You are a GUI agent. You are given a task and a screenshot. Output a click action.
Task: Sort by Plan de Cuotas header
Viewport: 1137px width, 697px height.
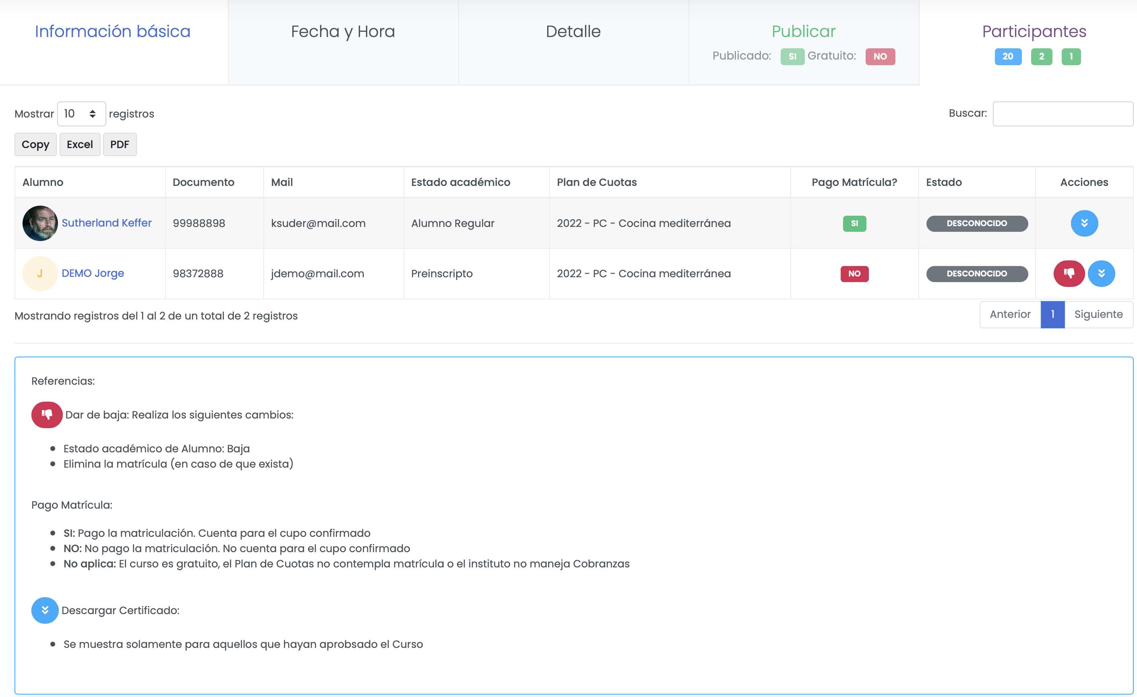pos(670,182)
